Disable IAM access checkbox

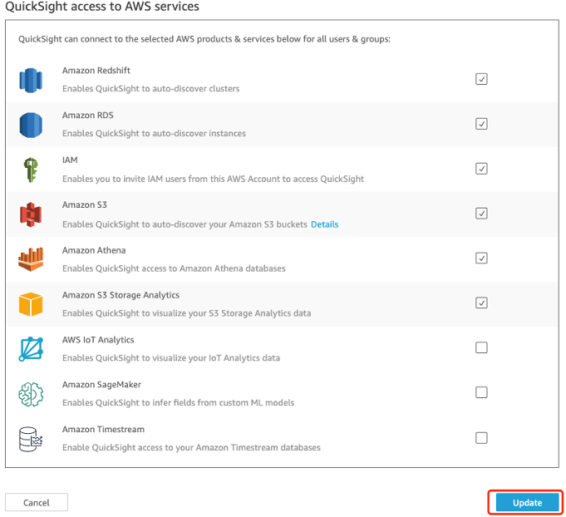click(481, 169)
